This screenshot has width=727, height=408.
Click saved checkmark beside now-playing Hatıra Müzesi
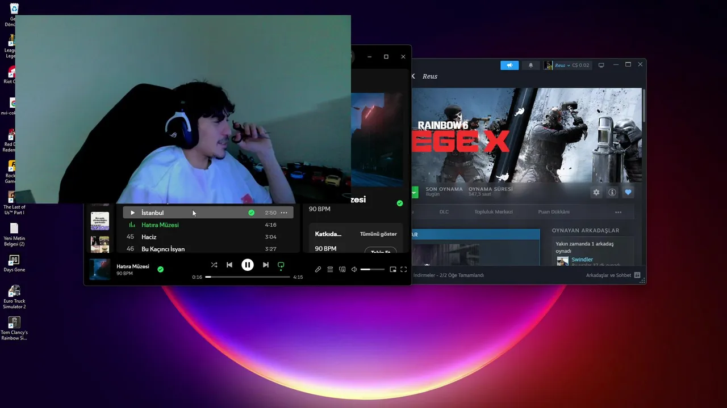pyautogui.click(x=160, y=269)
